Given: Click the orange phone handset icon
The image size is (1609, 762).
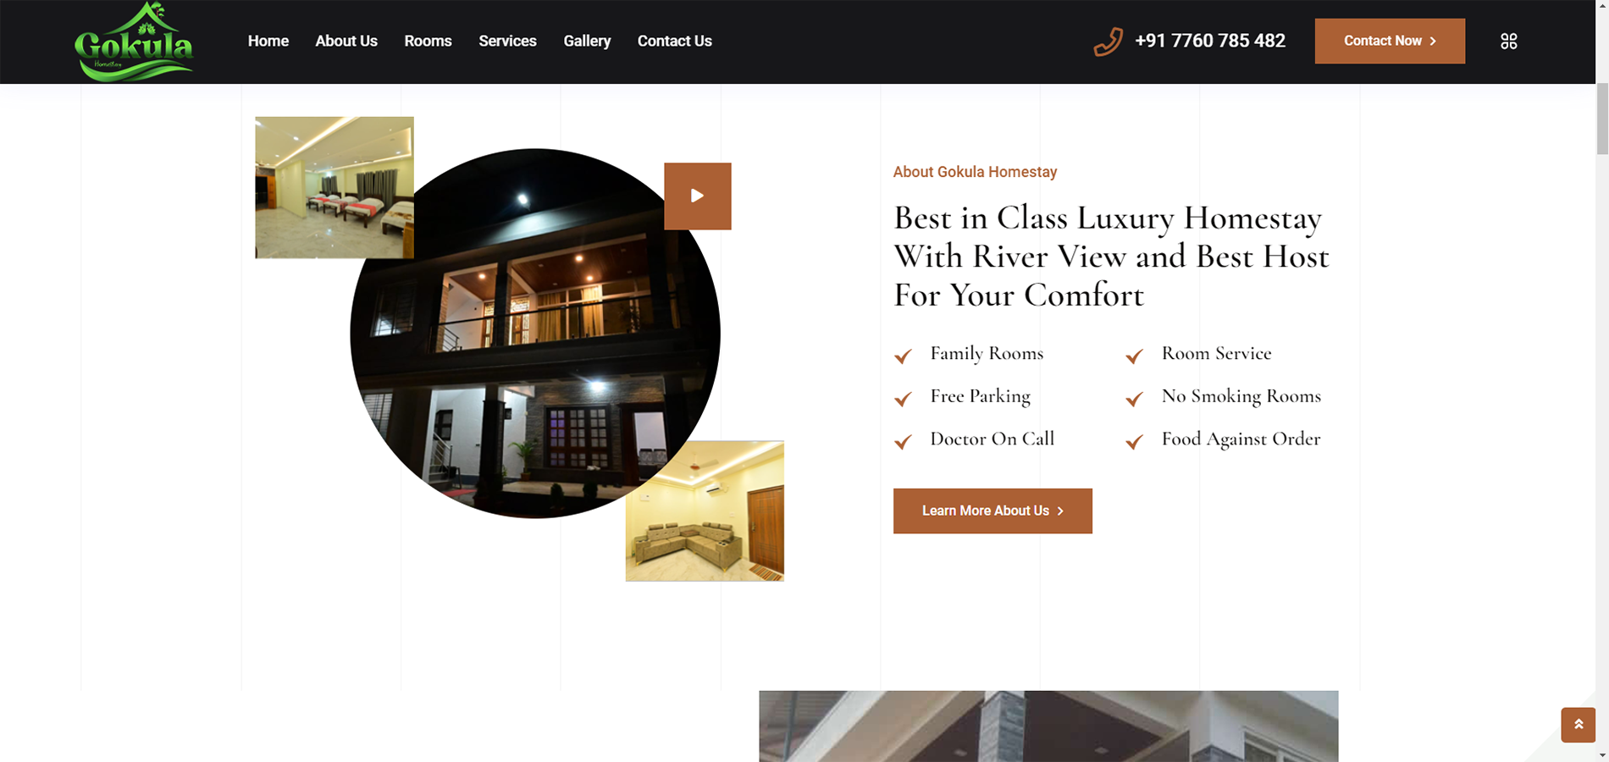Looking at the screenshot, I should 1108,41.
